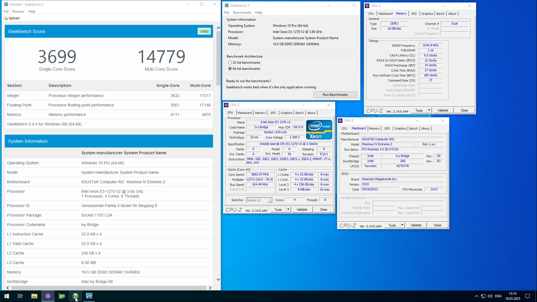
Task: Click the ENG language indicator
Action: pos(498,296)
